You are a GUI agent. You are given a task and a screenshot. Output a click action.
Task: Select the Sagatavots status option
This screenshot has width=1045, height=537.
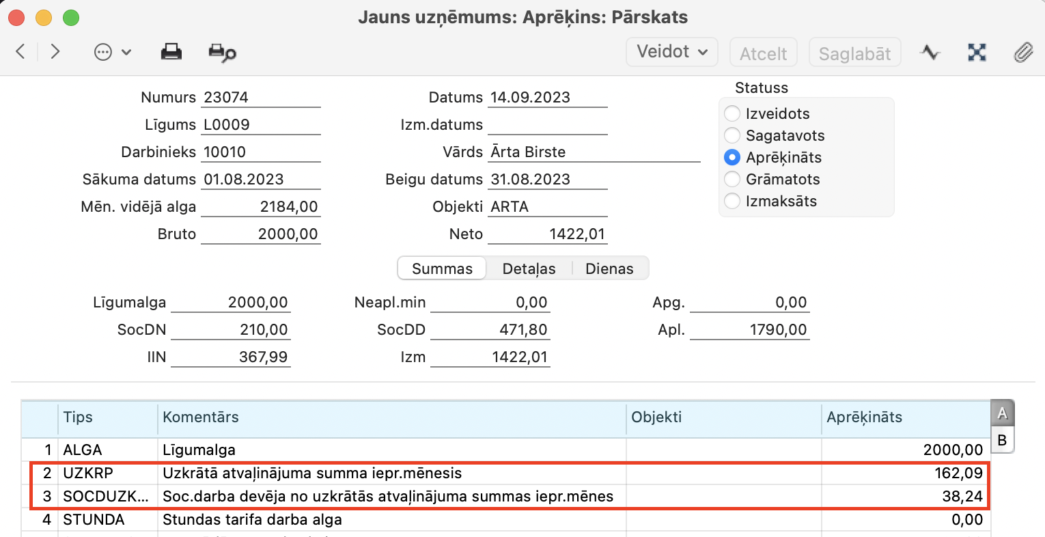732,135
